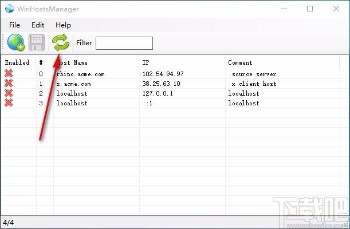Maximize the WinHostsManager window
The height and width of the screenshot is (229, 350).
pos(310,9)
